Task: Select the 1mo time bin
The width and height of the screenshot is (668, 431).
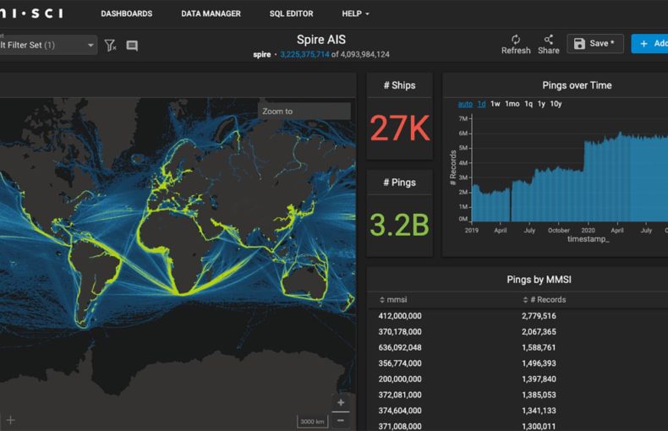Action: click(512, 104)
